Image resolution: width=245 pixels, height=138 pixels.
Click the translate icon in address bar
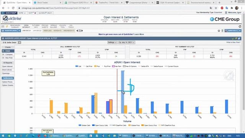pos(211,8)
